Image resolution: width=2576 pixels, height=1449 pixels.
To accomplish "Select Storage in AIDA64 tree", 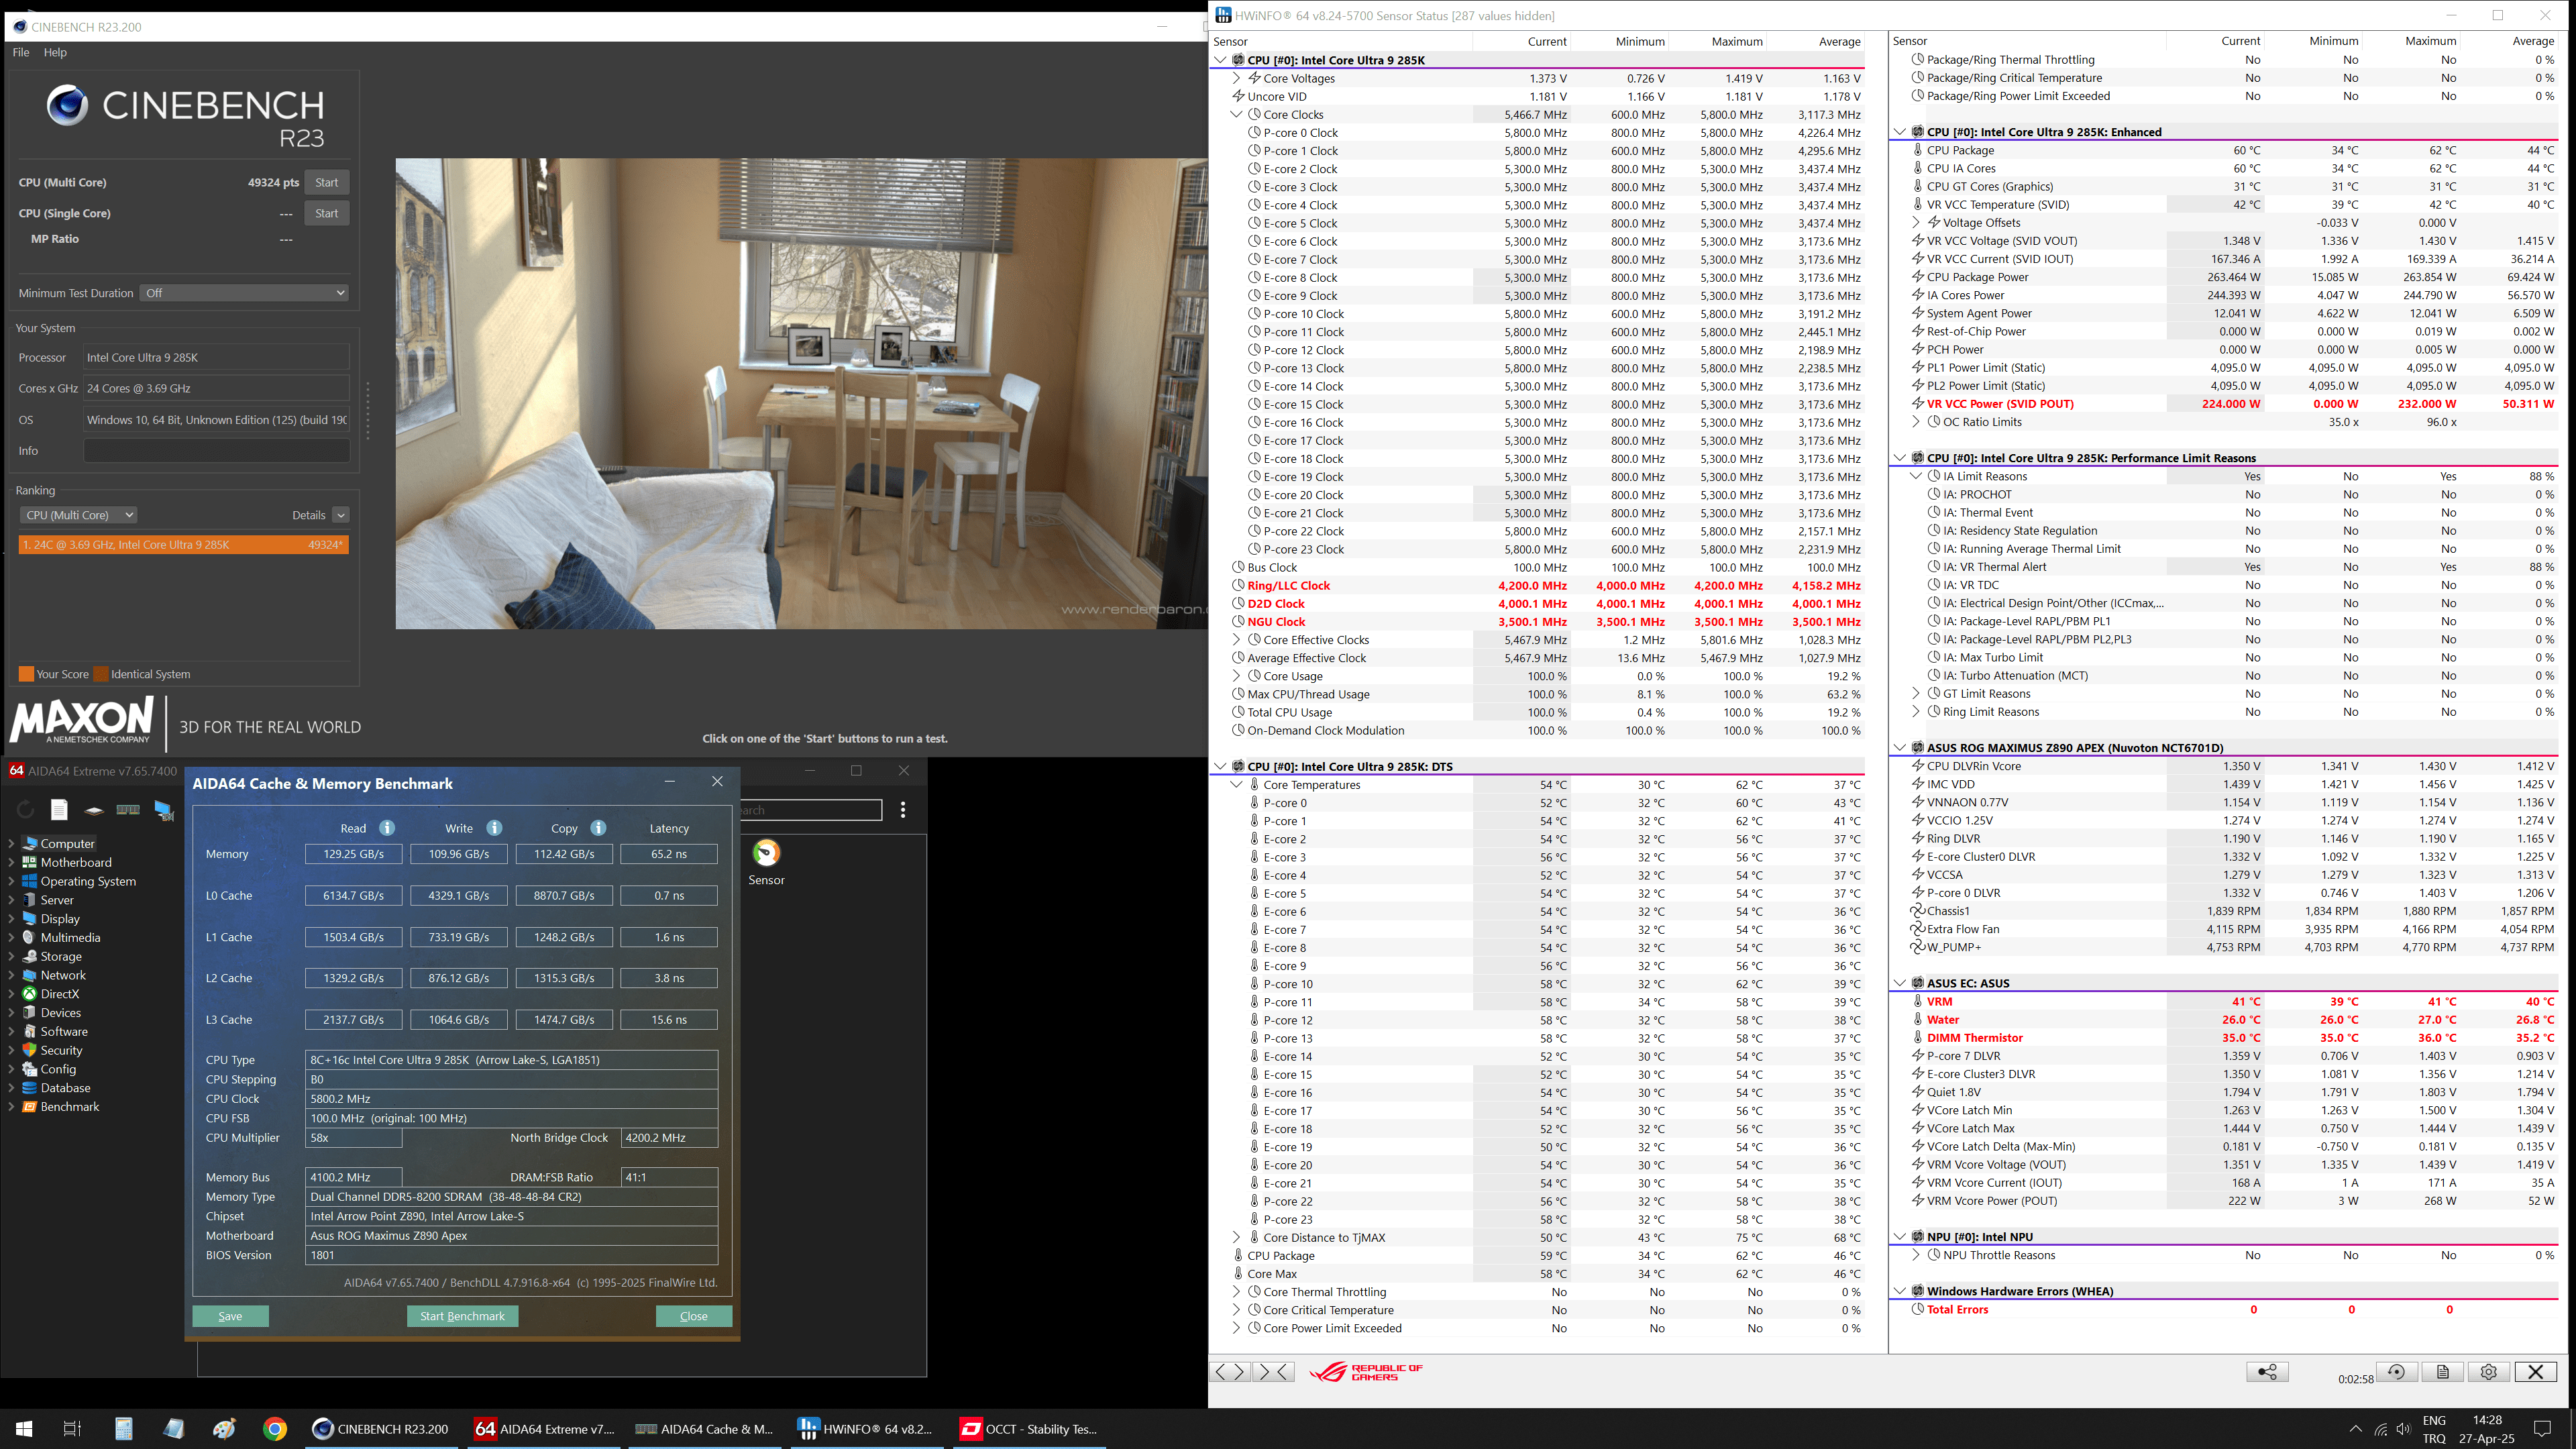I will click(x=61, y=956).
